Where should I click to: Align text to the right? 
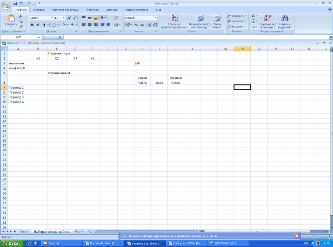click(x=96, y=25)
